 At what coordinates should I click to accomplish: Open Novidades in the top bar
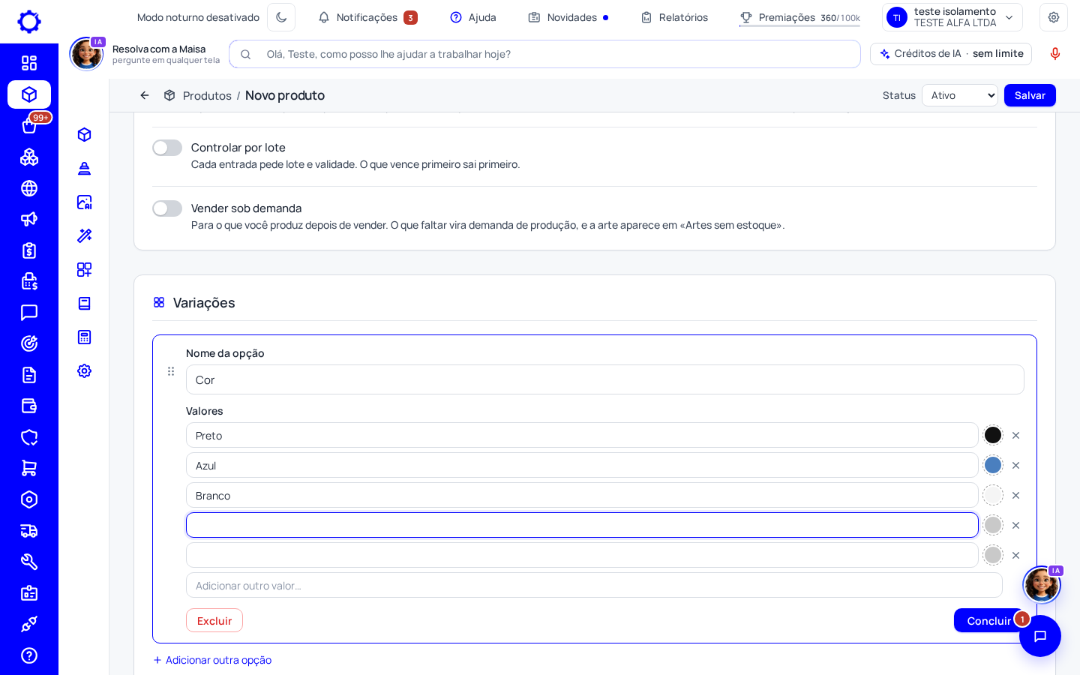point(568,17)
